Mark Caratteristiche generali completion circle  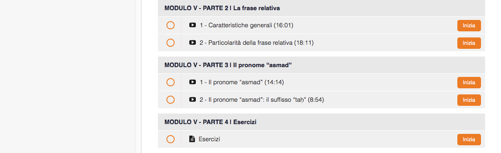tap(171, 25)
